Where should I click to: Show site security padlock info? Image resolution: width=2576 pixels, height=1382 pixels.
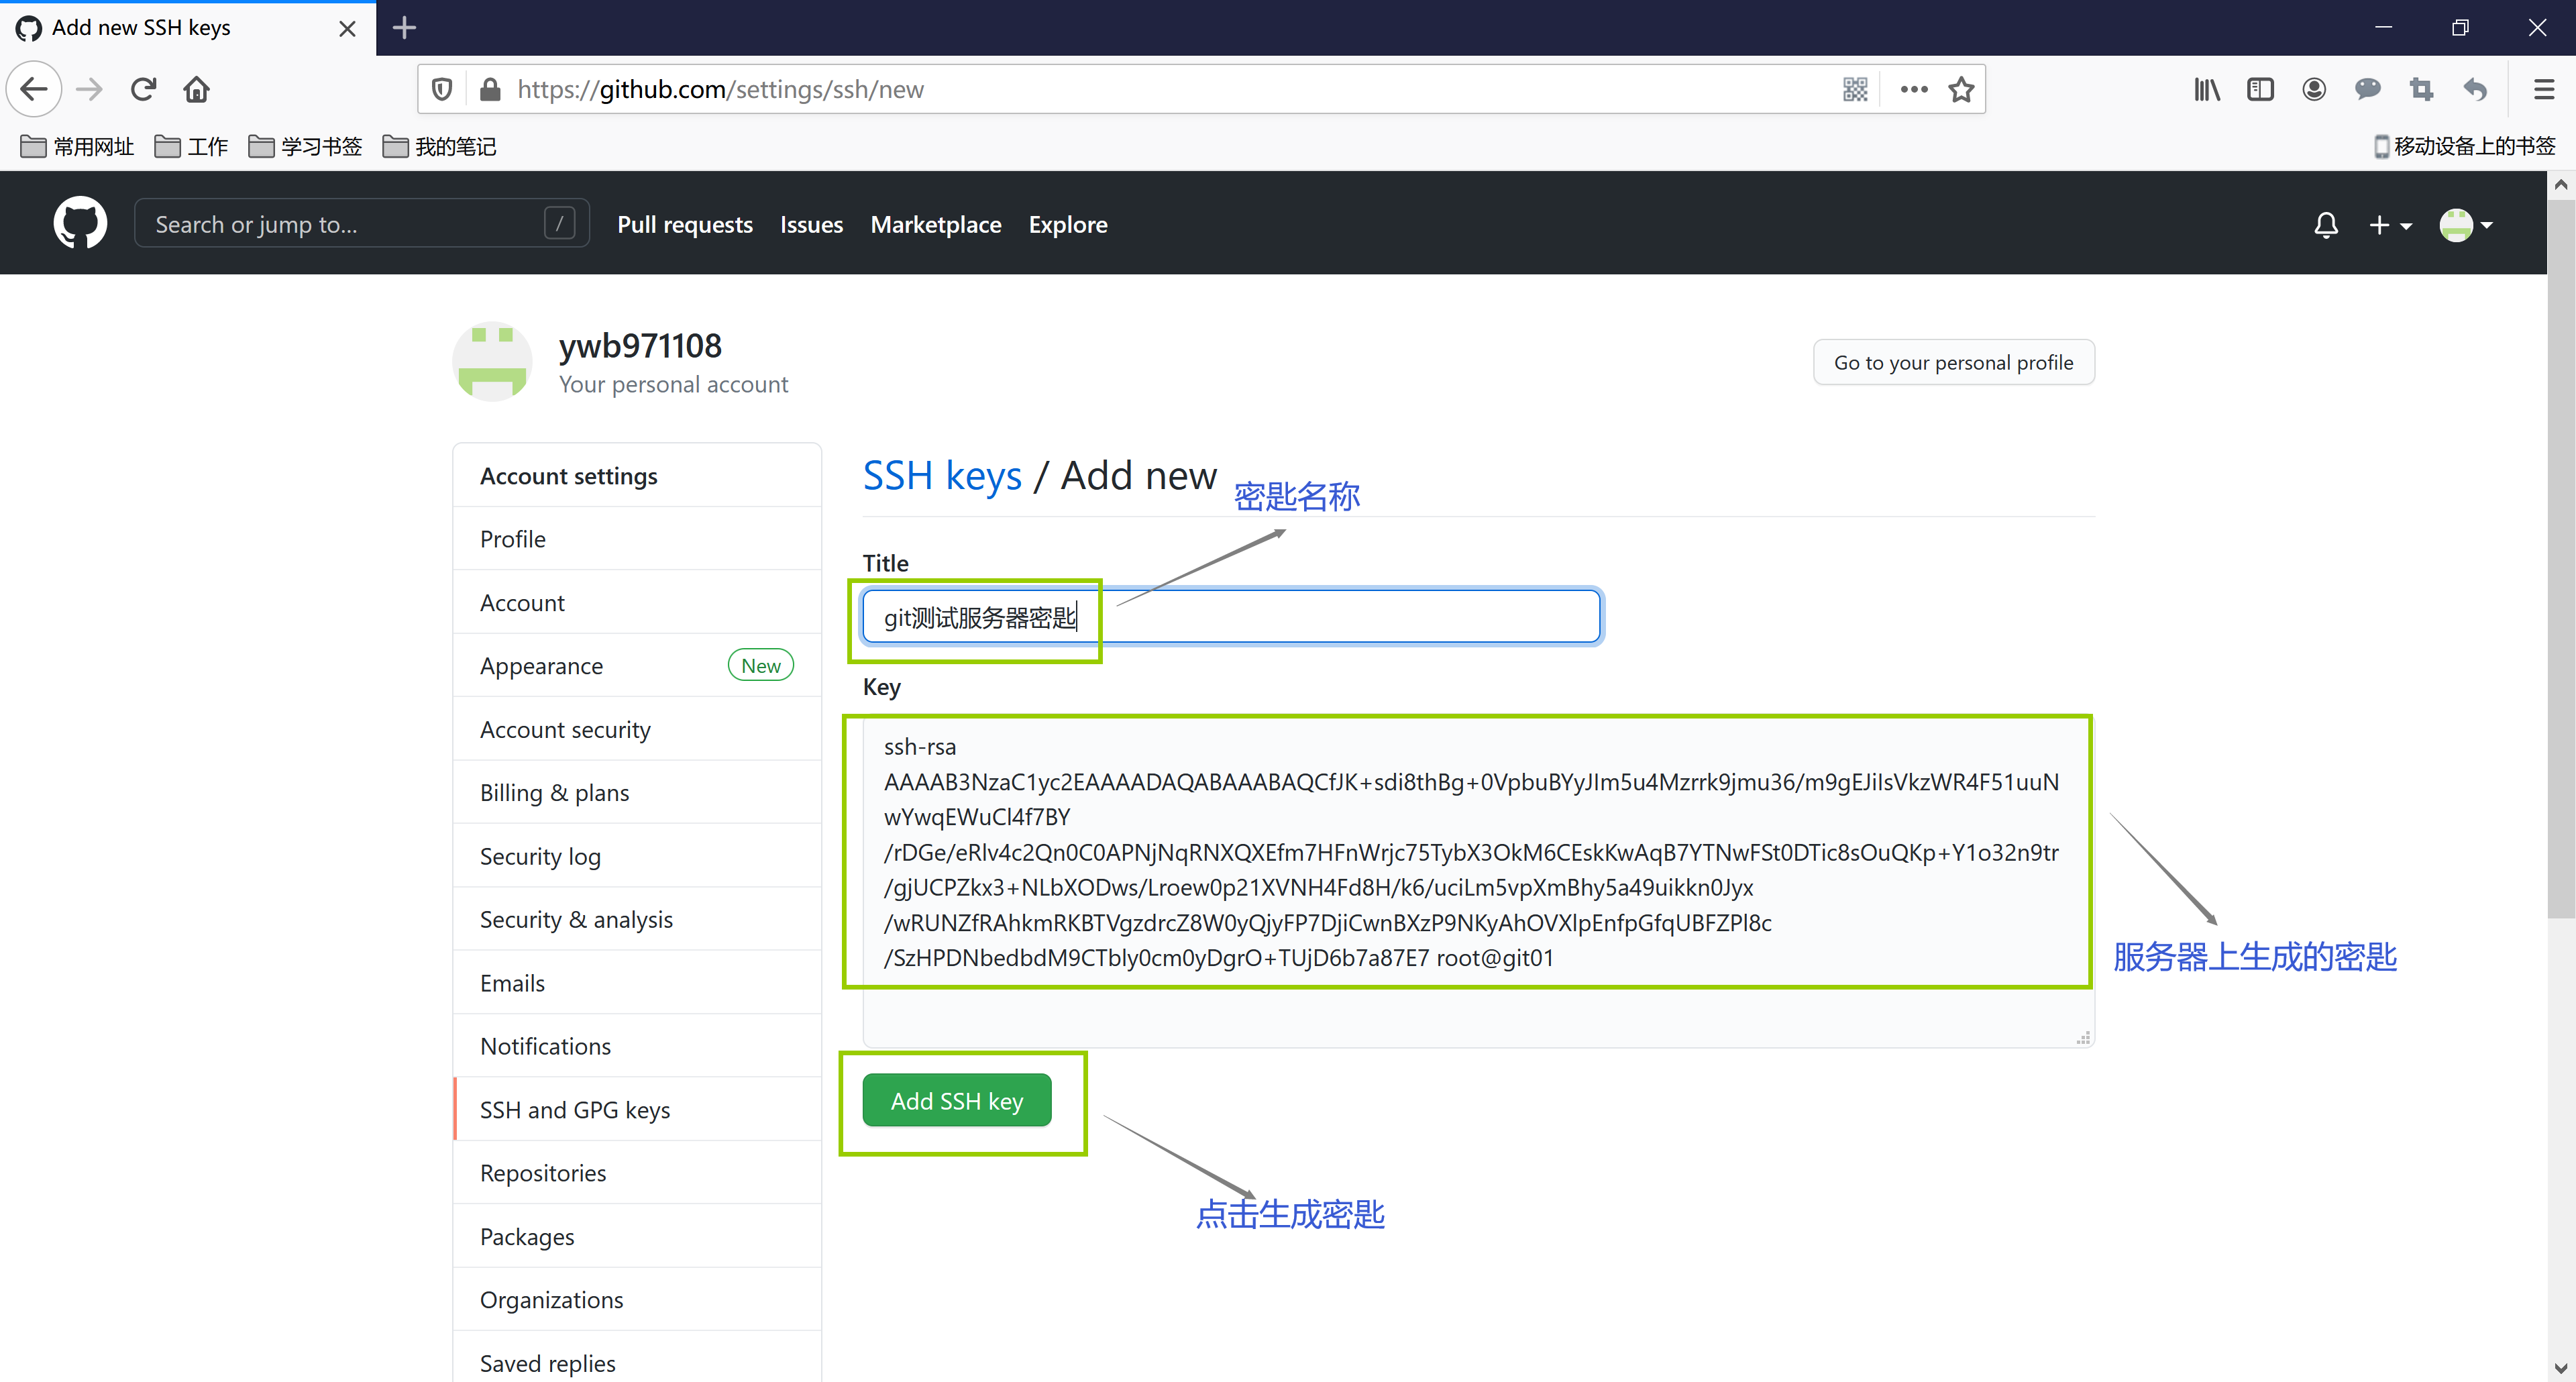[x=490, y=89]
